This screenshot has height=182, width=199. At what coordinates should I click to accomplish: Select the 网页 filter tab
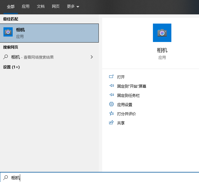(56, 7)
